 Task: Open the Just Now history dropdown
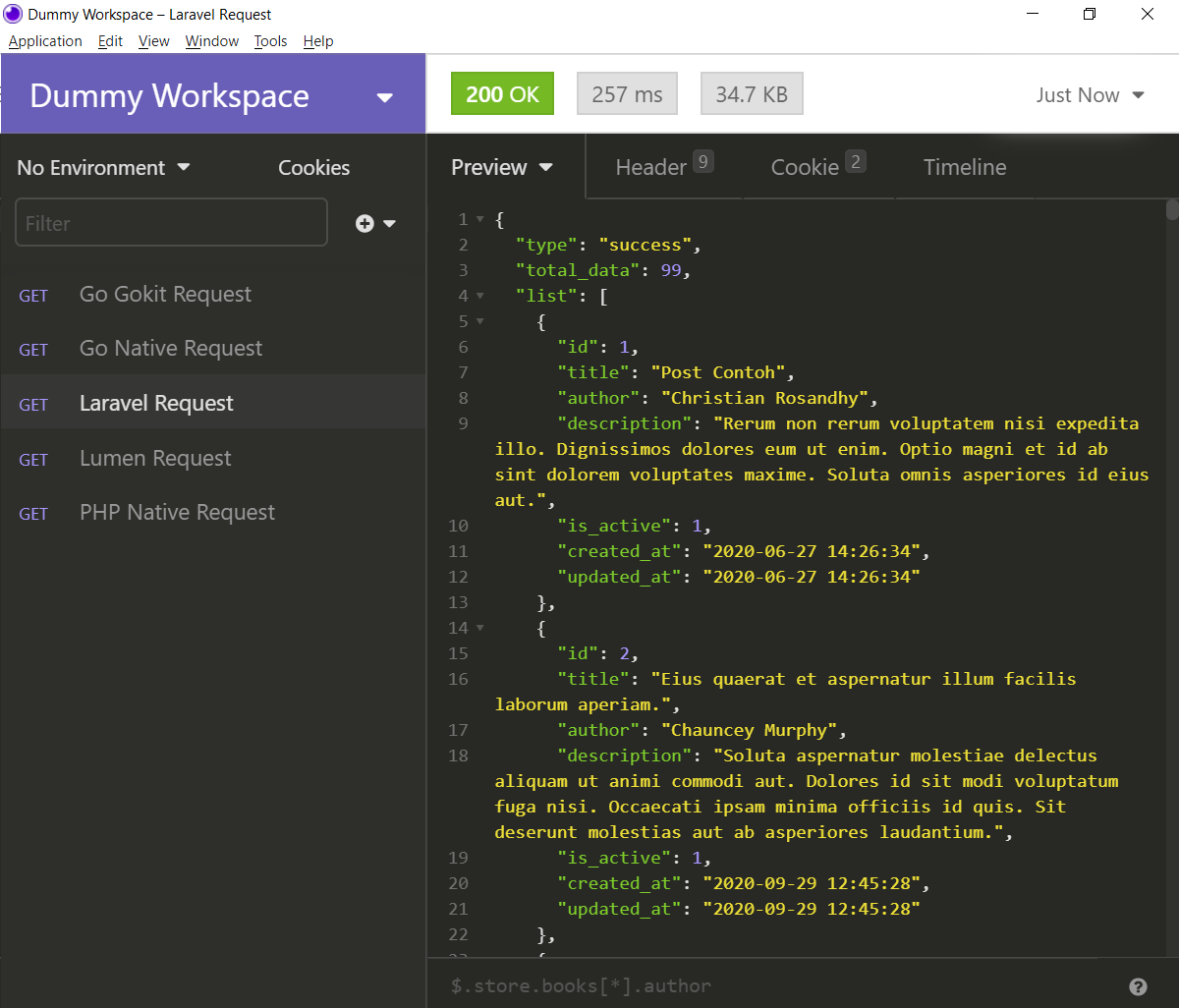tap(1091, 95)
